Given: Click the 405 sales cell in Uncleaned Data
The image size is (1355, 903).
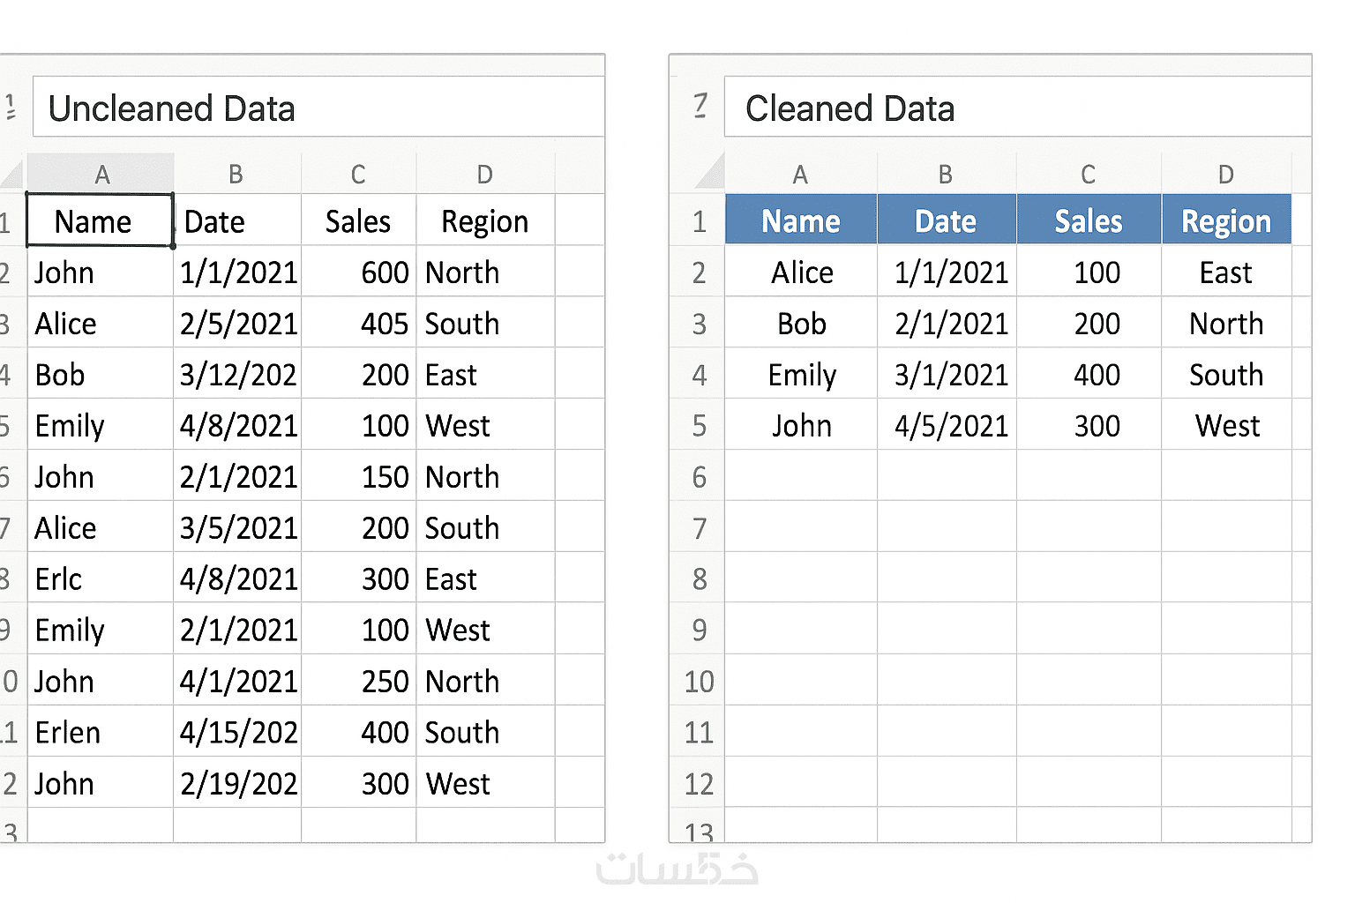Looking at the screenshot, I should 358,324.
